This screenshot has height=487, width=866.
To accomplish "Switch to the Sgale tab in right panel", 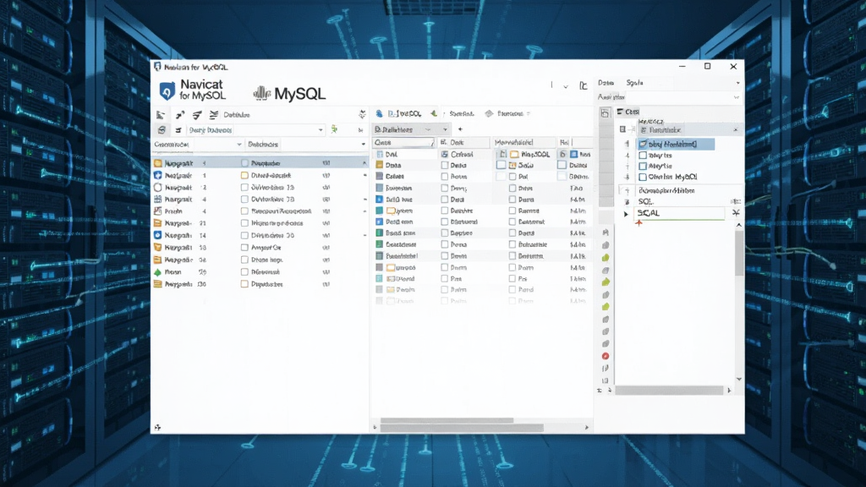I will point(634,83).
